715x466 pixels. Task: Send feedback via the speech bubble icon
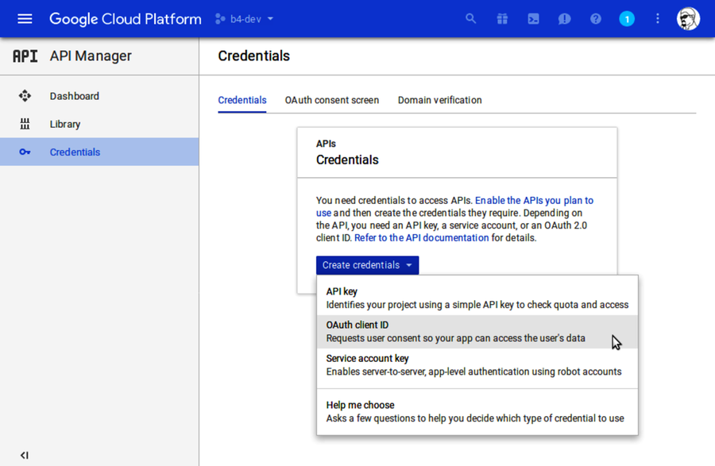click(x=564, y=18)
